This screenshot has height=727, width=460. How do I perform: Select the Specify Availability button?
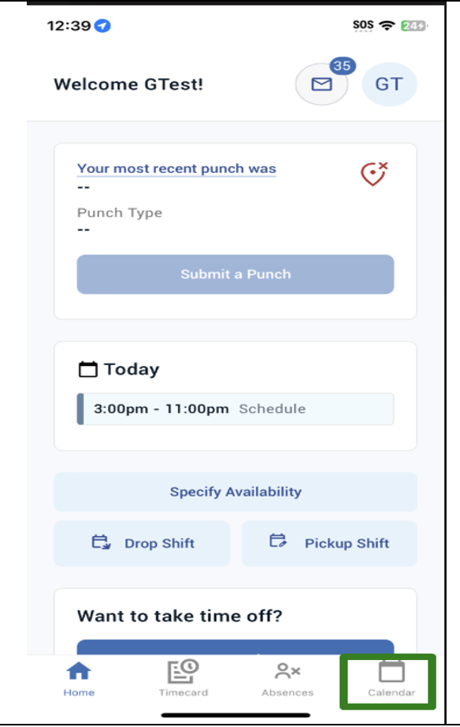[x=236, y=492]
